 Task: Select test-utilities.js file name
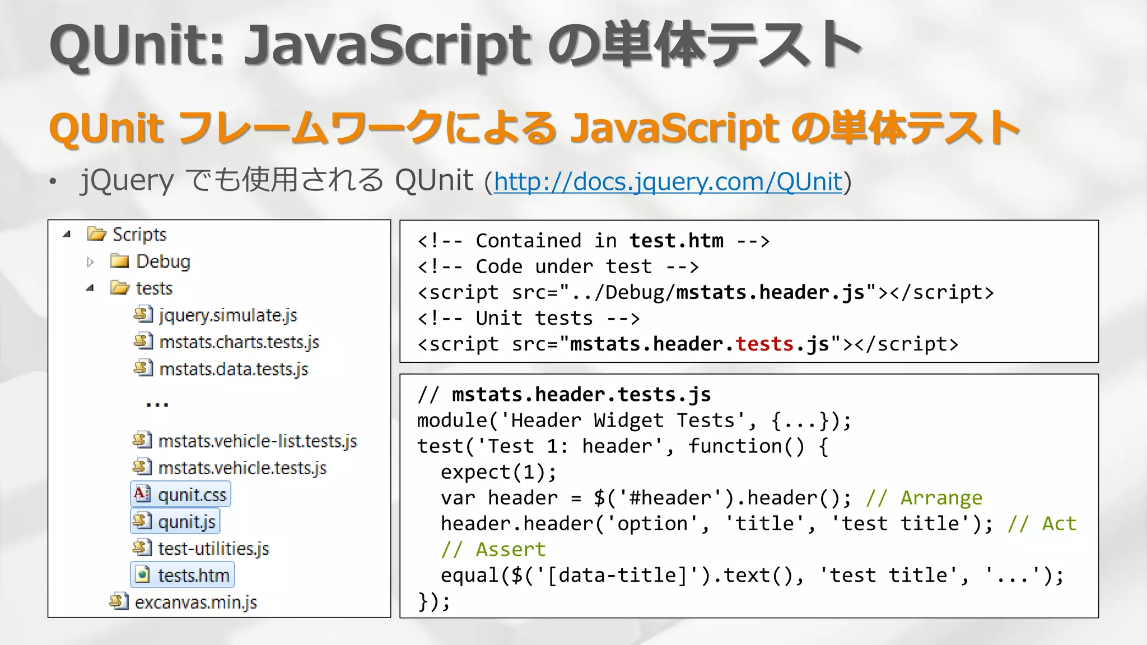[x=213, y=549]
